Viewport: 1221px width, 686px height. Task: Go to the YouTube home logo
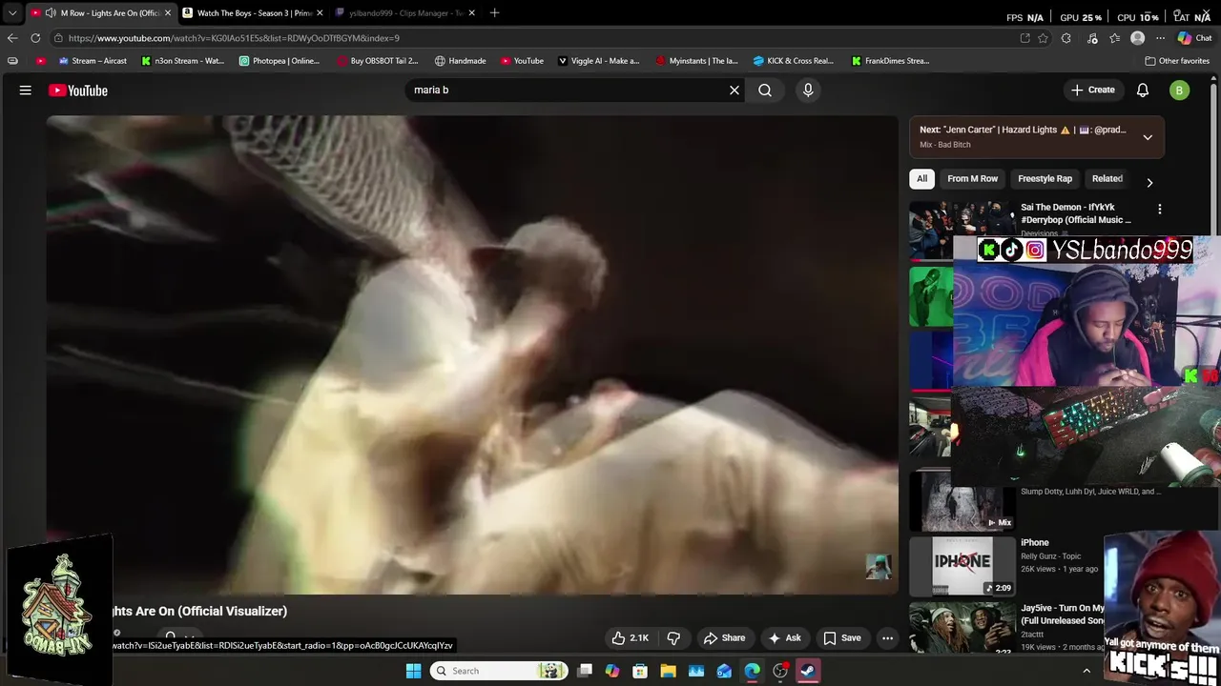tap(78, 91)
